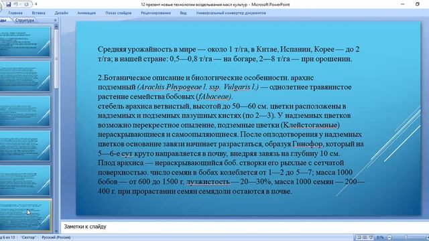
Task: Click the zoom slider handle
Action: coord(406,238)
